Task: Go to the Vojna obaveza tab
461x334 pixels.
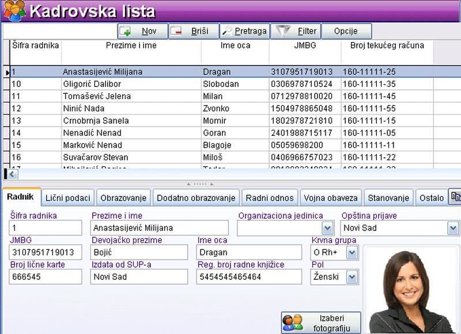Action: pyautogui.click(x=331, y=198)
